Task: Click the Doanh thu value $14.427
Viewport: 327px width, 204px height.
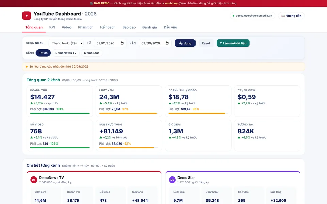Action: (x=43, y=97)
